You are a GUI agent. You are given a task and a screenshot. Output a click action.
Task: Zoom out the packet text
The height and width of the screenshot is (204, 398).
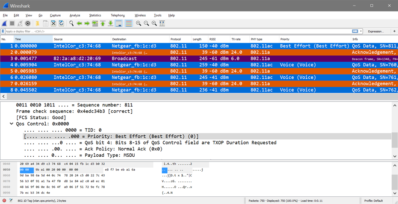(146, 23)
